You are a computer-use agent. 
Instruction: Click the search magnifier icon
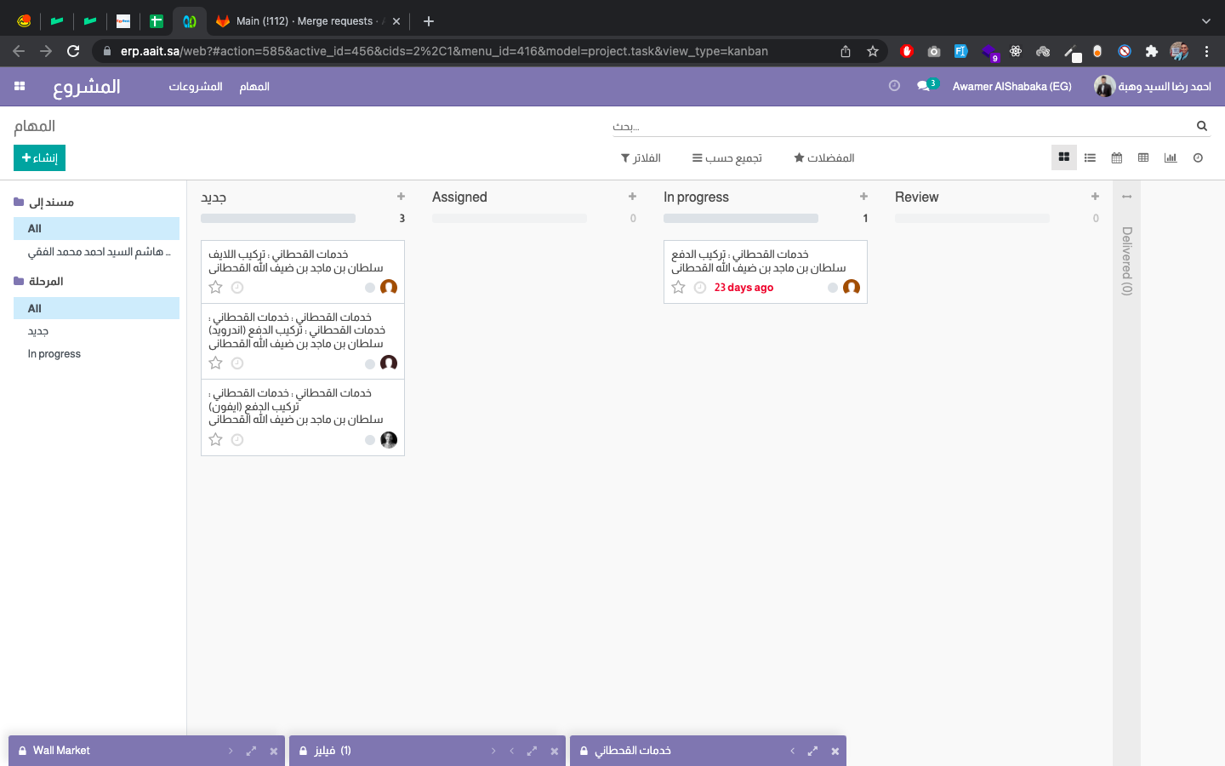tap(1202, 126)
